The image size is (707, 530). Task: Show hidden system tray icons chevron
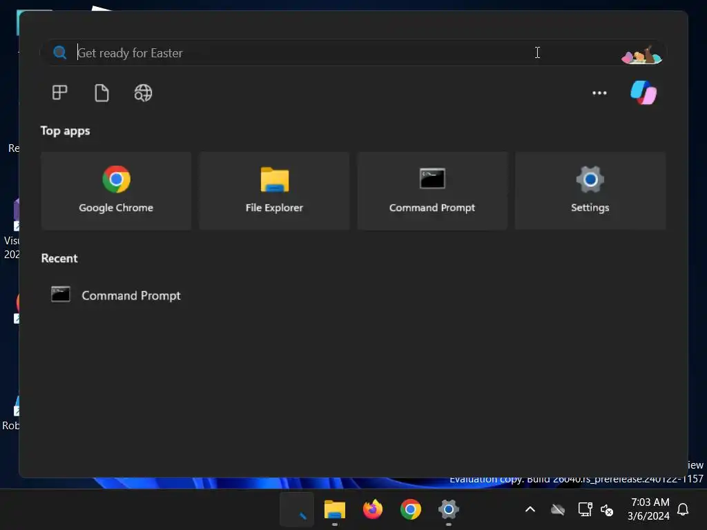coord(530,510)
